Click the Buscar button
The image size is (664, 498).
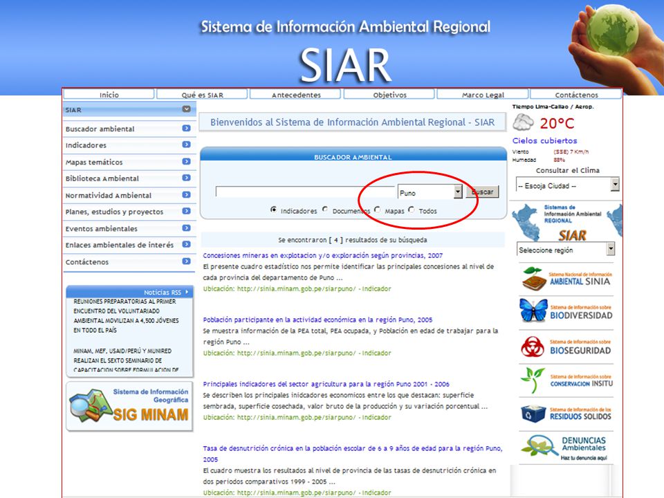click(482, 192)
